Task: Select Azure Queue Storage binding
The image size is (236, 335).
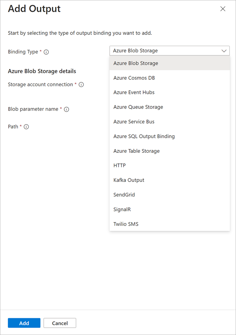Action: click(170, 107)
